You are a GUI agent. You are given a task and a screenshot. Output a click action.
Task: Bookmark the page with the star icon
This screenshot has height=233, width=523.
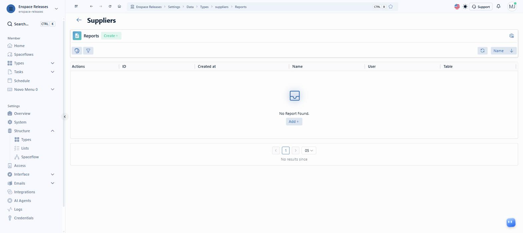point(391,7)
